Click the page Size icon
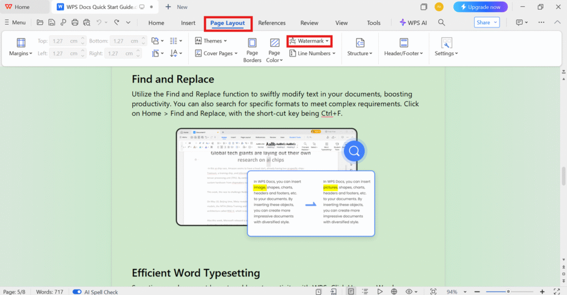 155,54
